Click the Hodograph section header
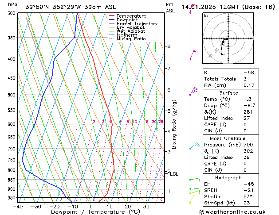This screenshot has width=279, height=215. click(228, 177)
